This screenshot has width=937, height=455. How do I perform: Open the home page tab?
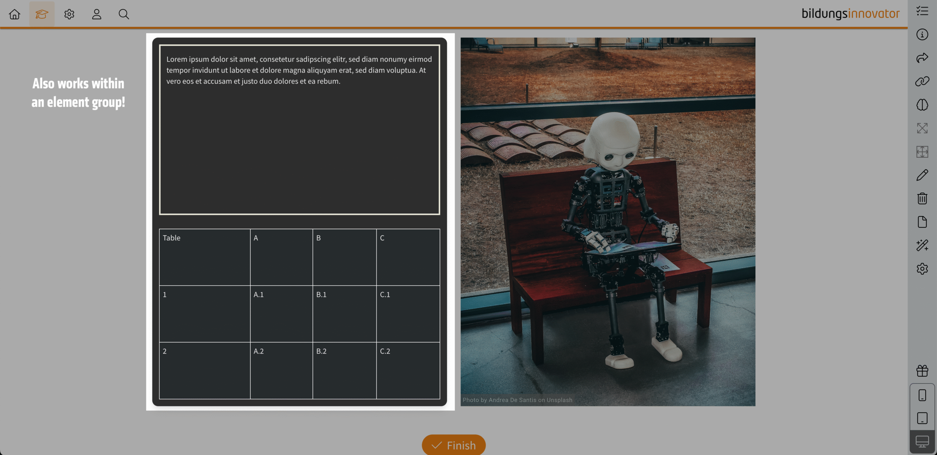pos(15,14)
